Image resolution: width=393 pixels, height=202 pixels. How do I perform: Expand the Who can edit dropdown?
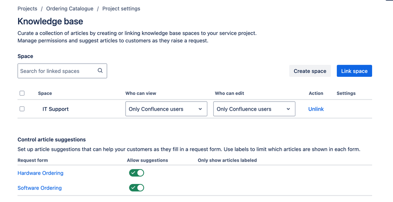click(x=254, y=109)
